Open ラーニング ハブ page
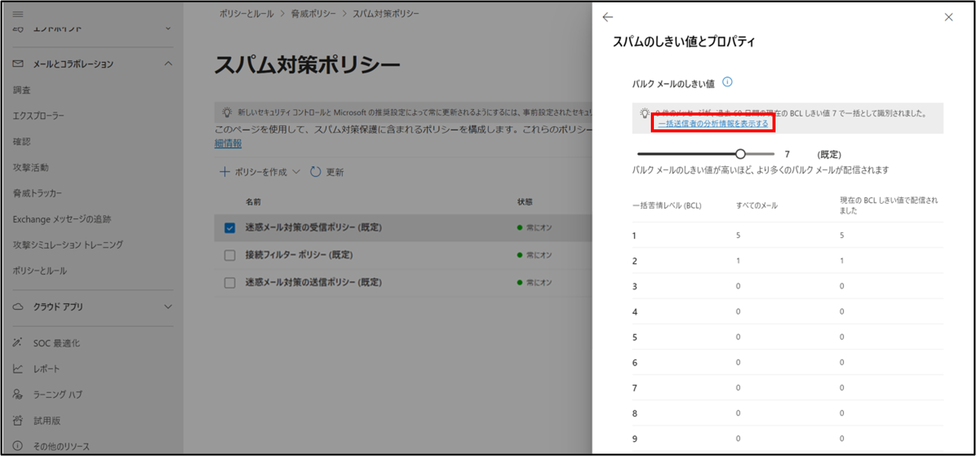Screen dimensions: 976x456 pyautogui.click(x=58, y=395)
